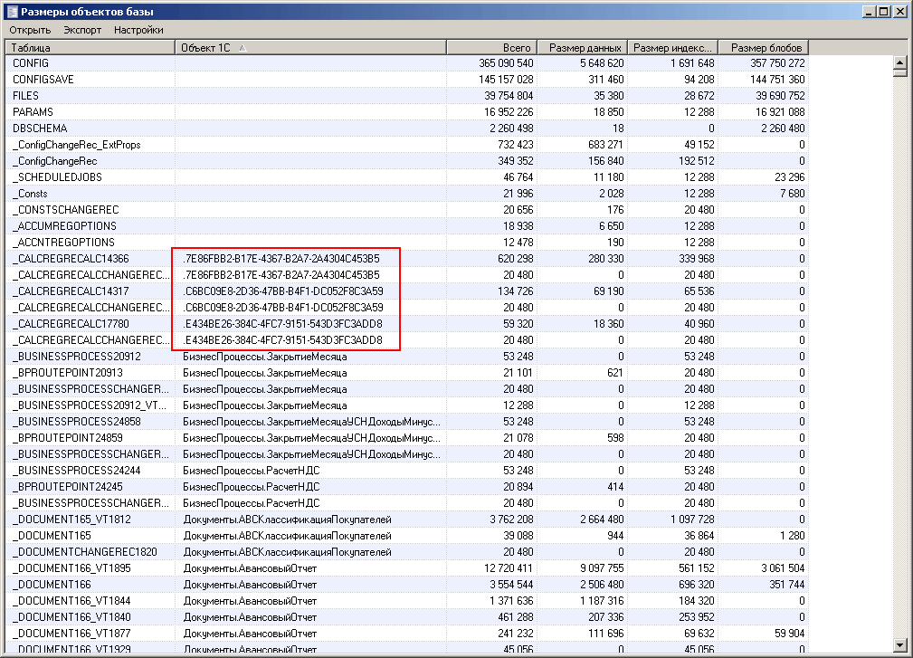Click blob size value 23 296
913x658 pixels.
[790, 177]
